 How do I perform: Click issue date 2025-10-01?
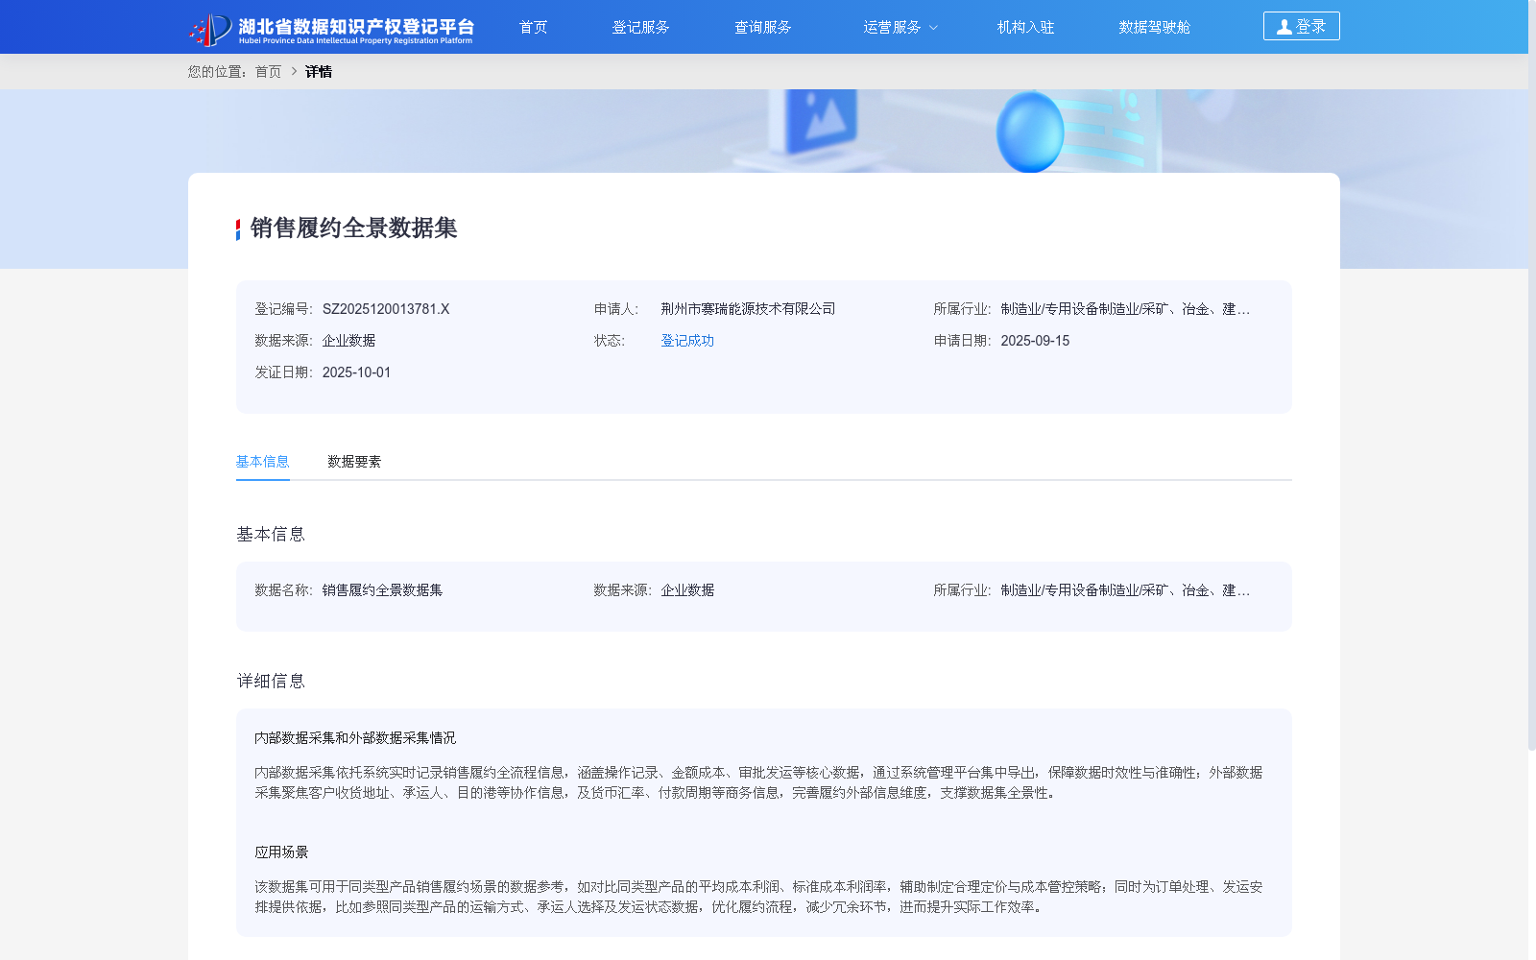click(356, 372)
